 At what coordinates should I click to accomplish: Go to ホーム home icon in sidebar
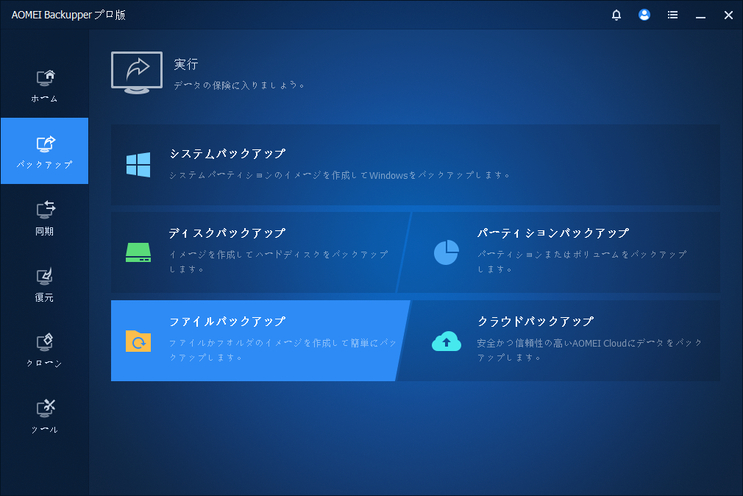(x=46, y=78)
